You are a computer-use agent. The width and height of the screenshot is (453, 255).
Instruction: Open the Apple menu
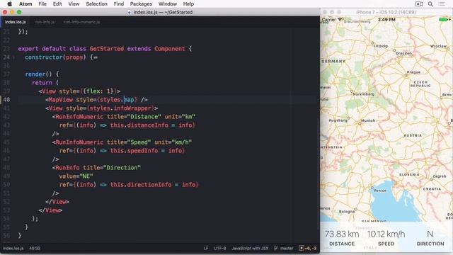(x=9, y=4)
